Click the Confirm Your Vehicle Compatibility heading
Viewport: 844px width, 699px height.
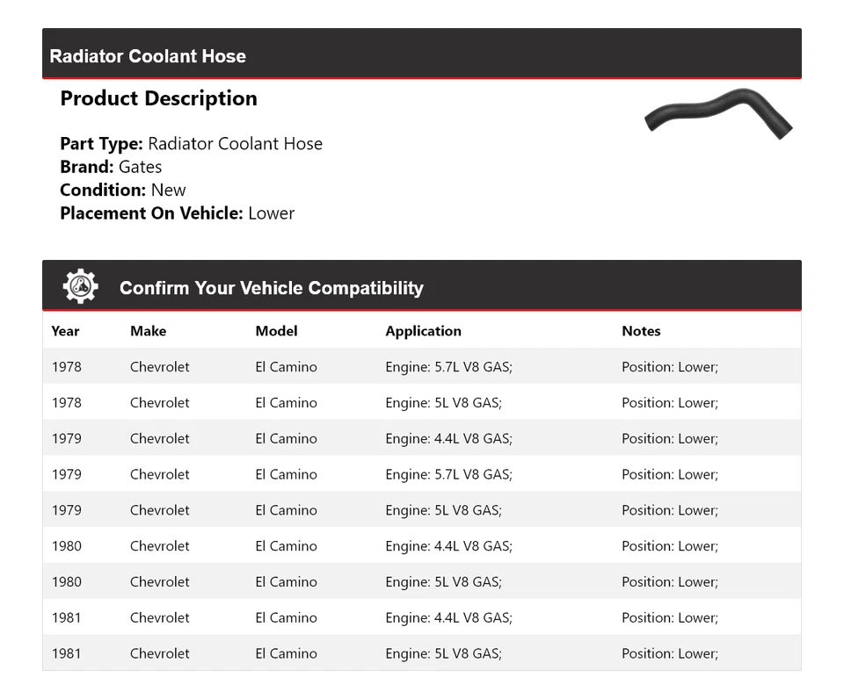click(x=271, y=288)
